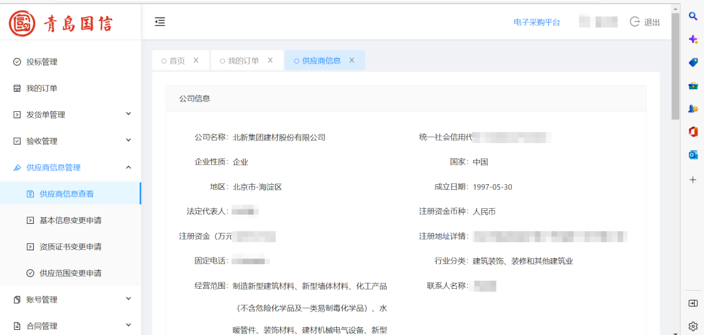Open the Copilot sparkle icon in sidebar
The width and height of the screenshot is (704, 335).
tap(693, 39)
